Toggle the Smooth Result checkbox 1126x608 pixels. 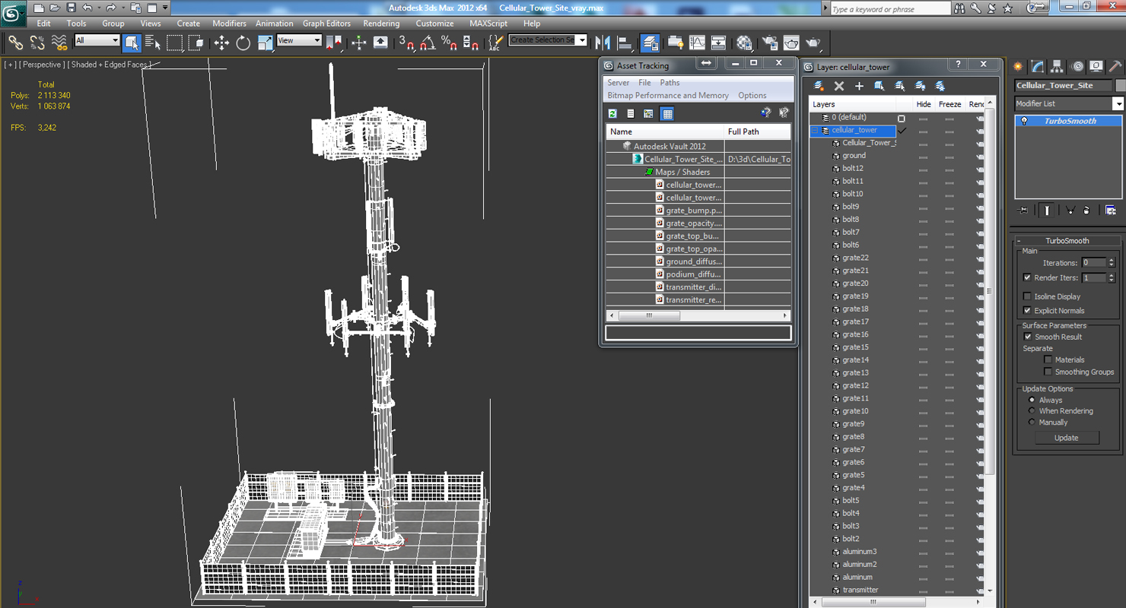click(x=1028, y=337)
